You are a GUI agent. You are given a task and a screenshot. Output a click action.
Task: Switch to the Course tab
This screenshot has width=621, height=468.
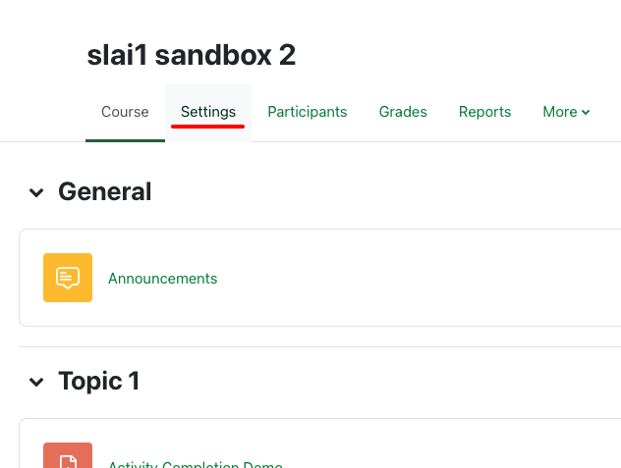125,112
